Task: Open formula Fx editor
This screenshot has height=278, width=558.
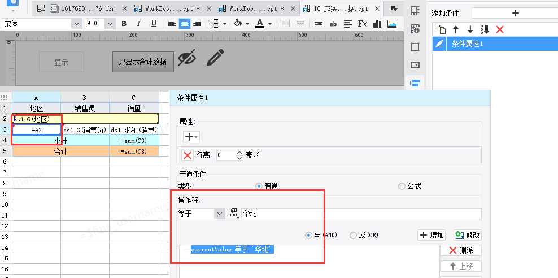Action: 362,24
